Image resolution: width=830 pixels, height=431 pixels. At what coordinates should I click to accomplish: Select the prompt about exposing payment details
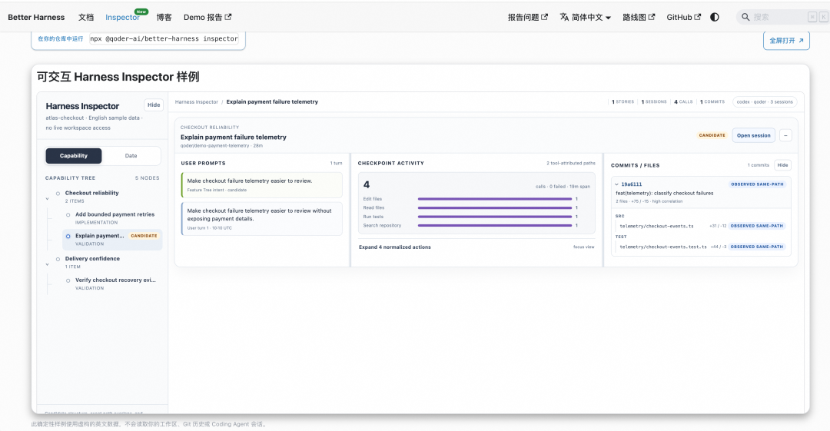coord(261,218)
